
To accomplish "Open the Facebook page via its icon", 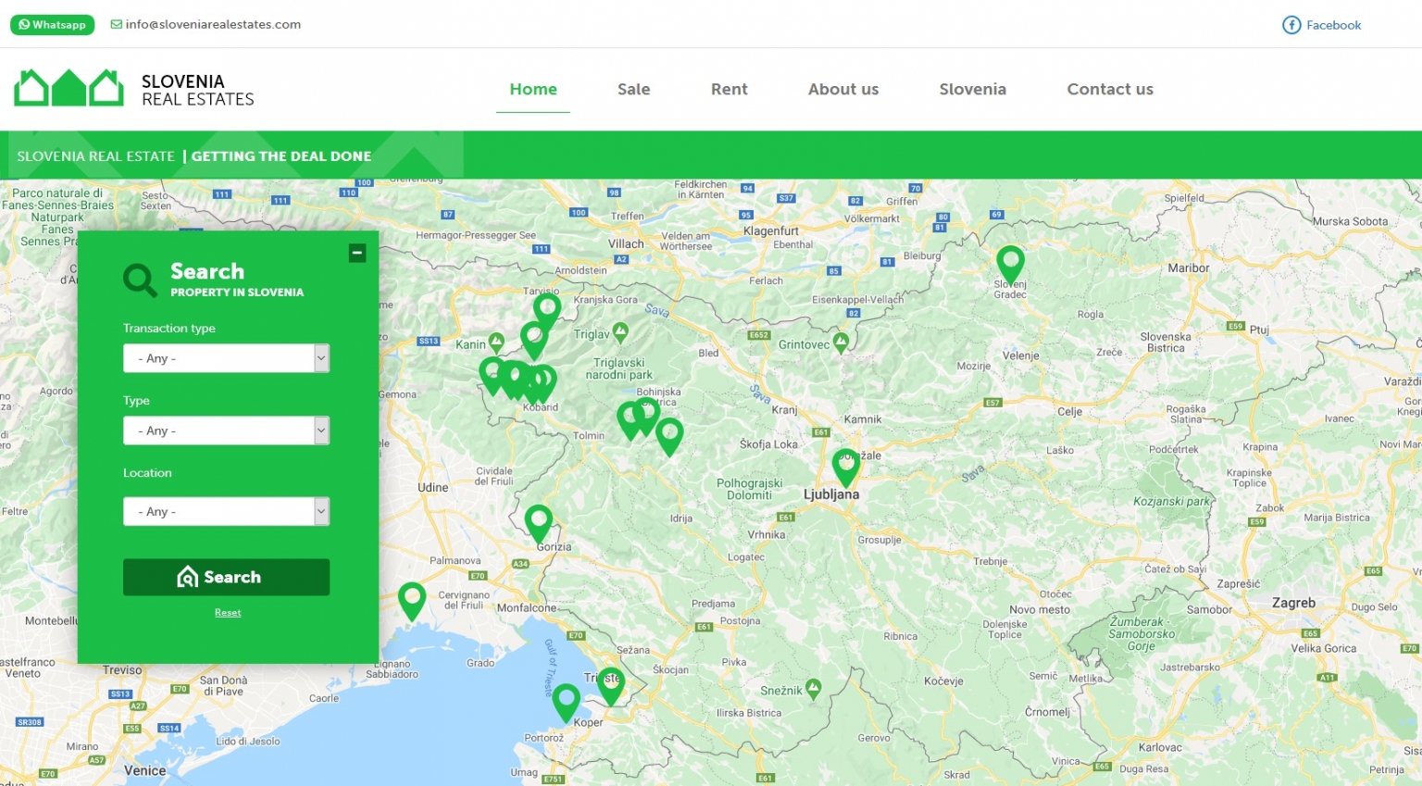I will (x=1291, y=25).
